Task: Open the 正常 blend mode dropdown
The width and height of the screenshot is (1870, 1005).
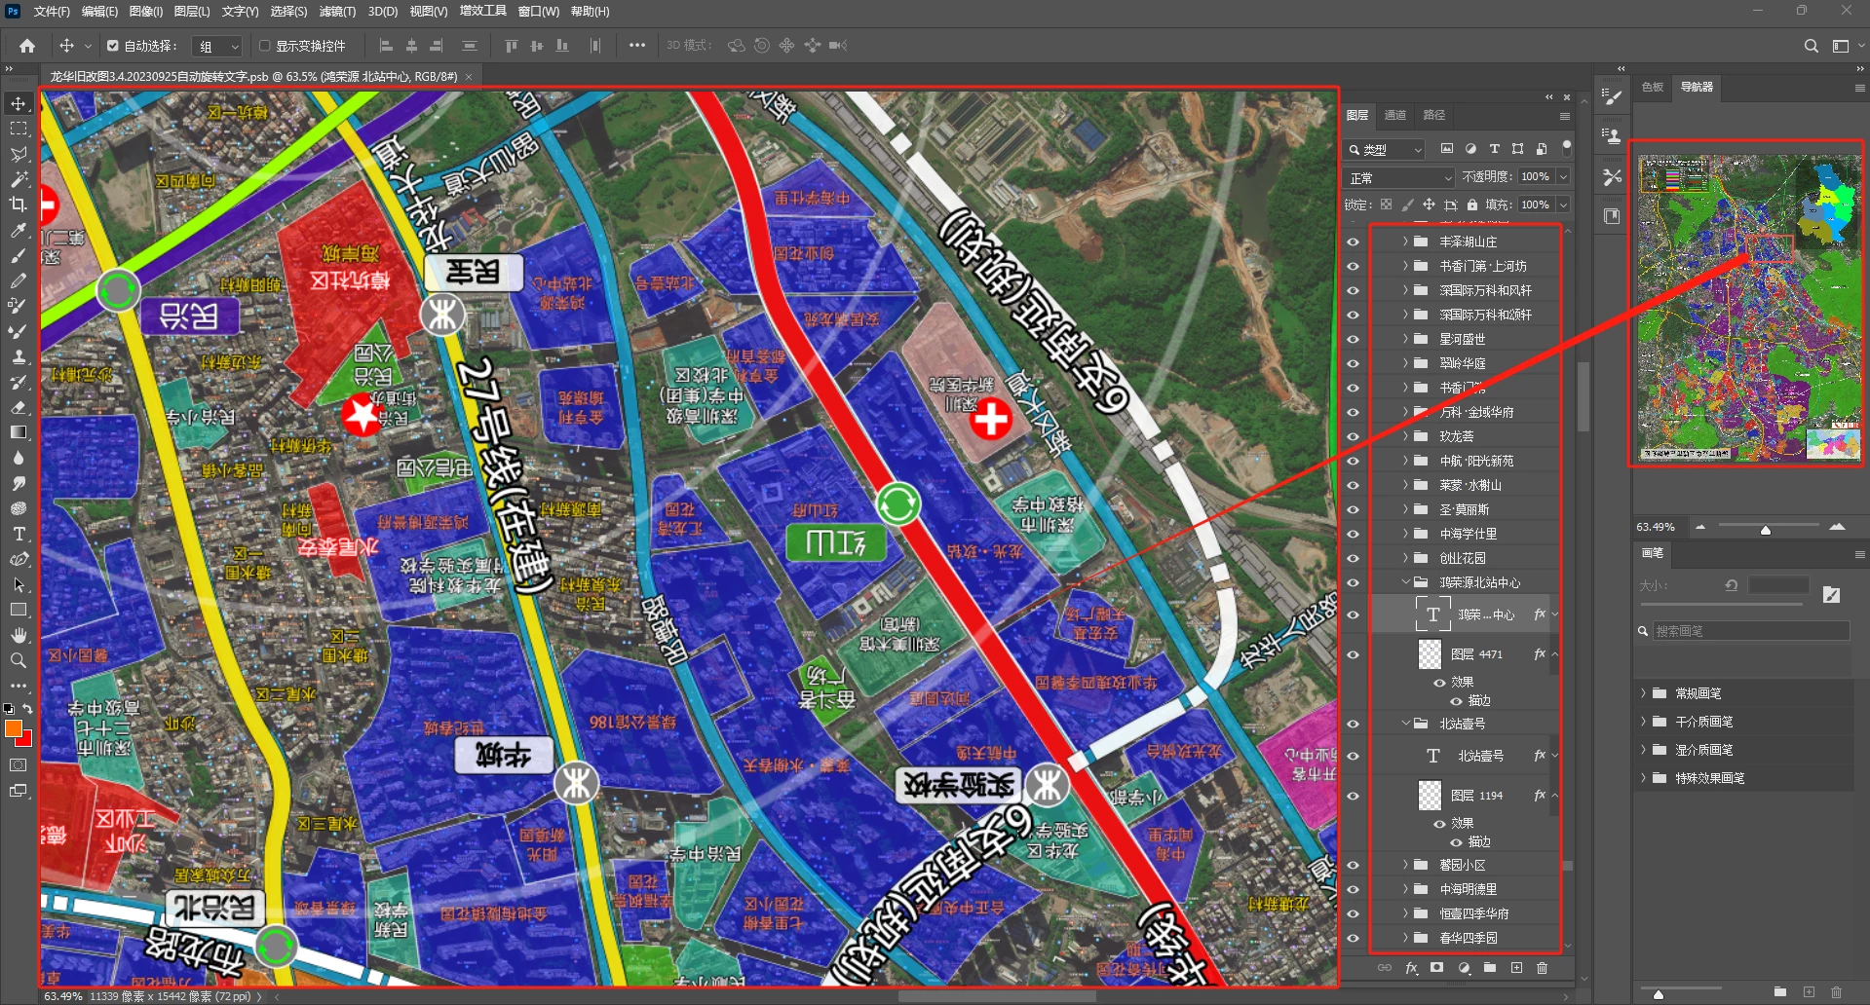Action: [1399, 177]
